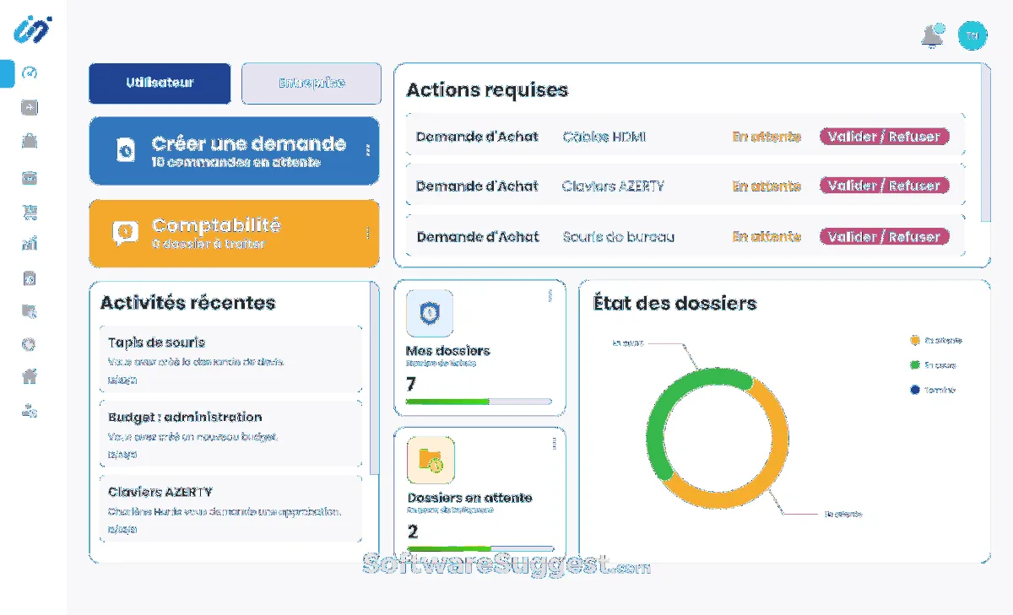Open notifications bell icon
Viewport: 1013px width, 615px height.
[933, 36]
